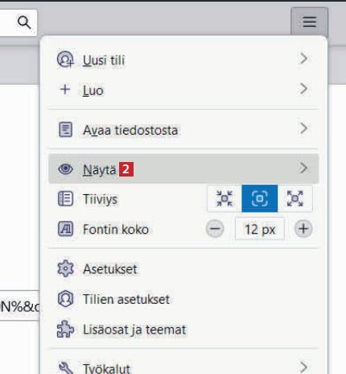Click the Avaa tiedostosta document icon
Image resolution: width=346 pixels, height=374 pixels.
[65, 130]
